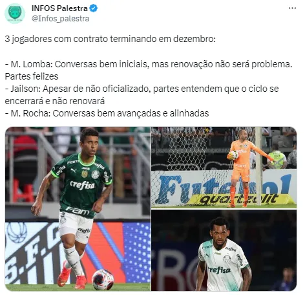Click the Futebol advertising board
The width and height of the screenshot is (305, 295).
click(224, 187)
